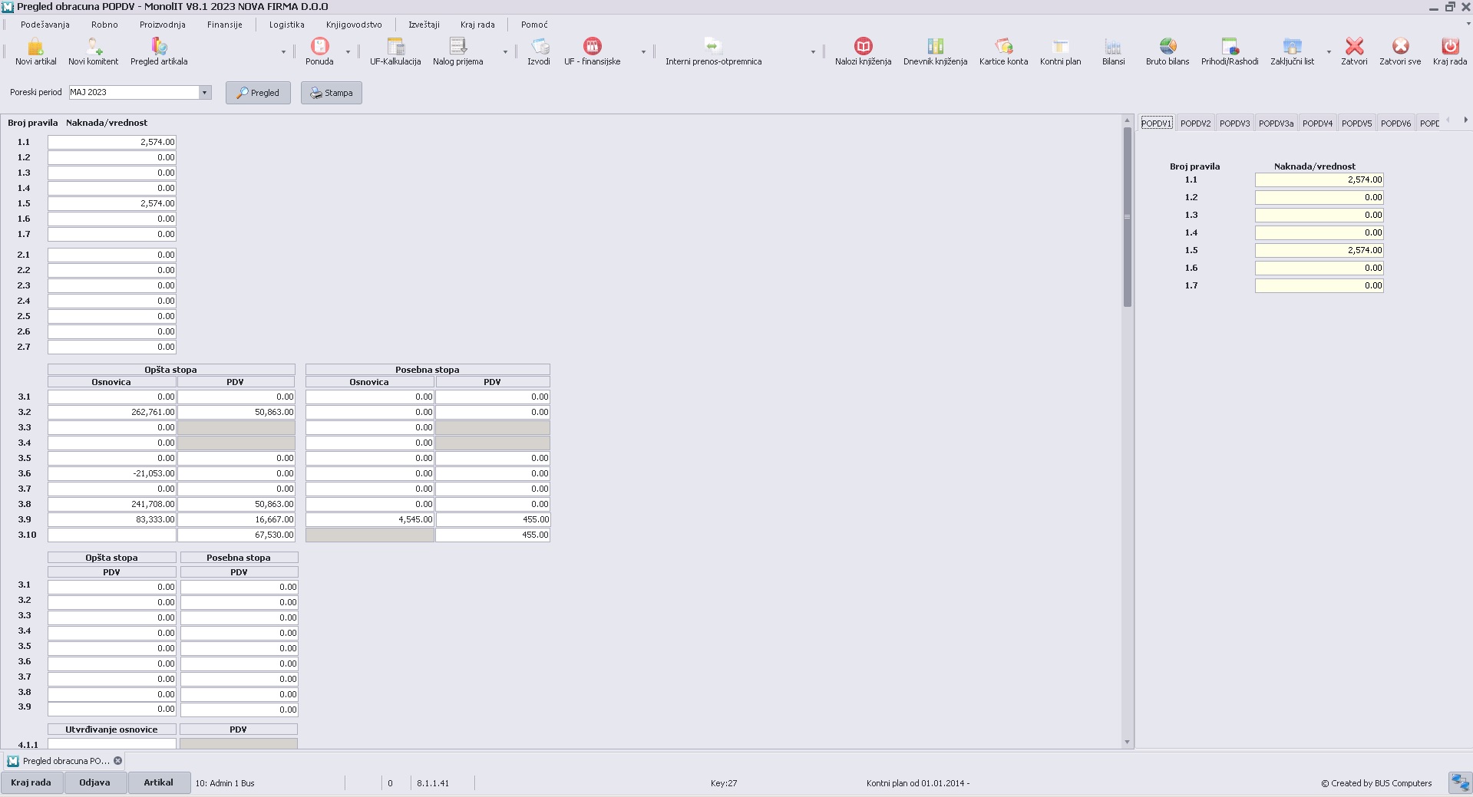The height and width of the screenshot is (797, 1473).
Task: Open the Logistika menu
Action: (287, 25)
